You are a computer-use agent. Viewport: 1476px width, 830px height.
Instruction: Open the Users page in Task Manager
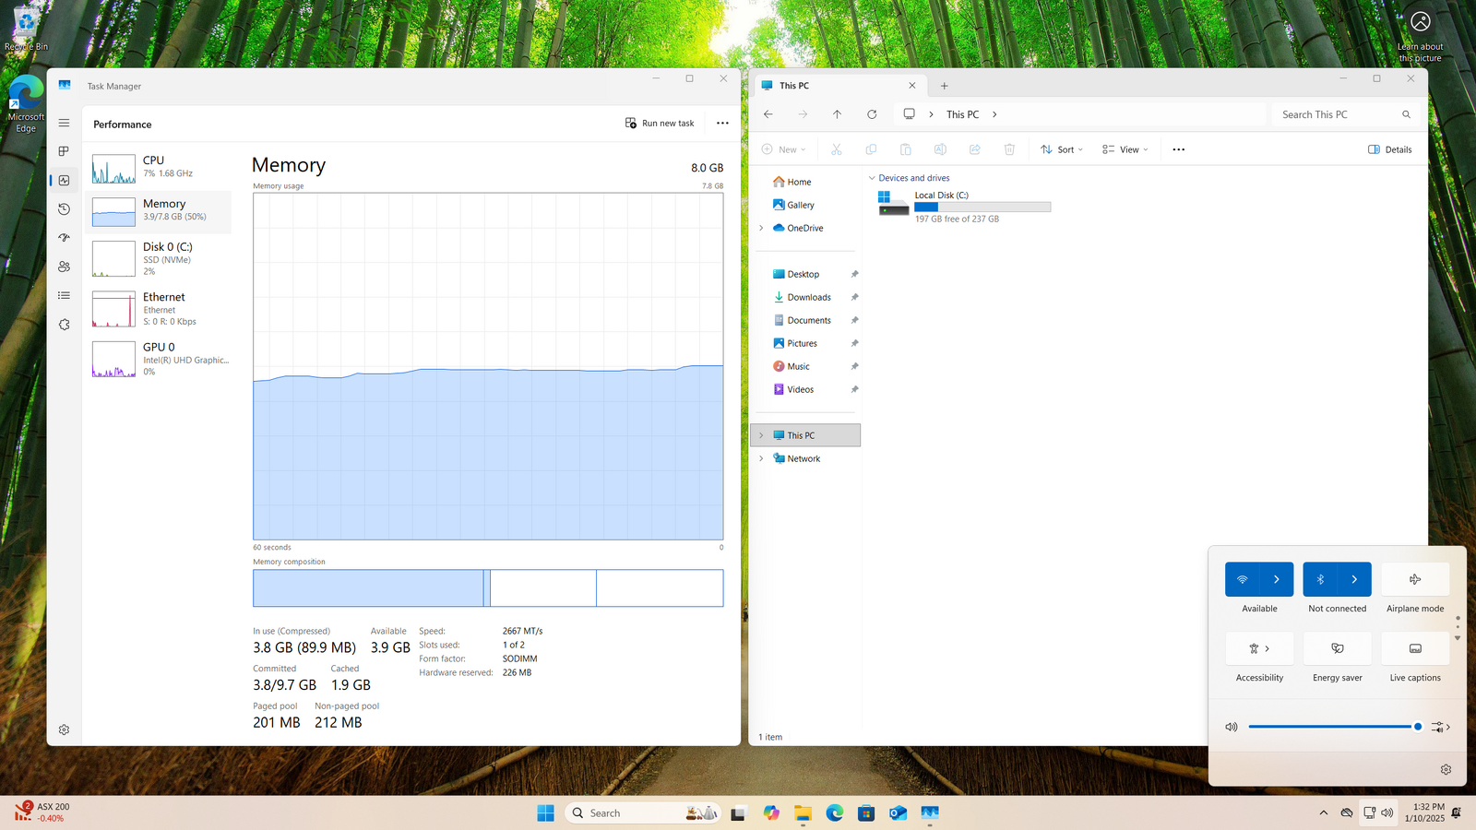pyautogui.click(x=64, y=267)
